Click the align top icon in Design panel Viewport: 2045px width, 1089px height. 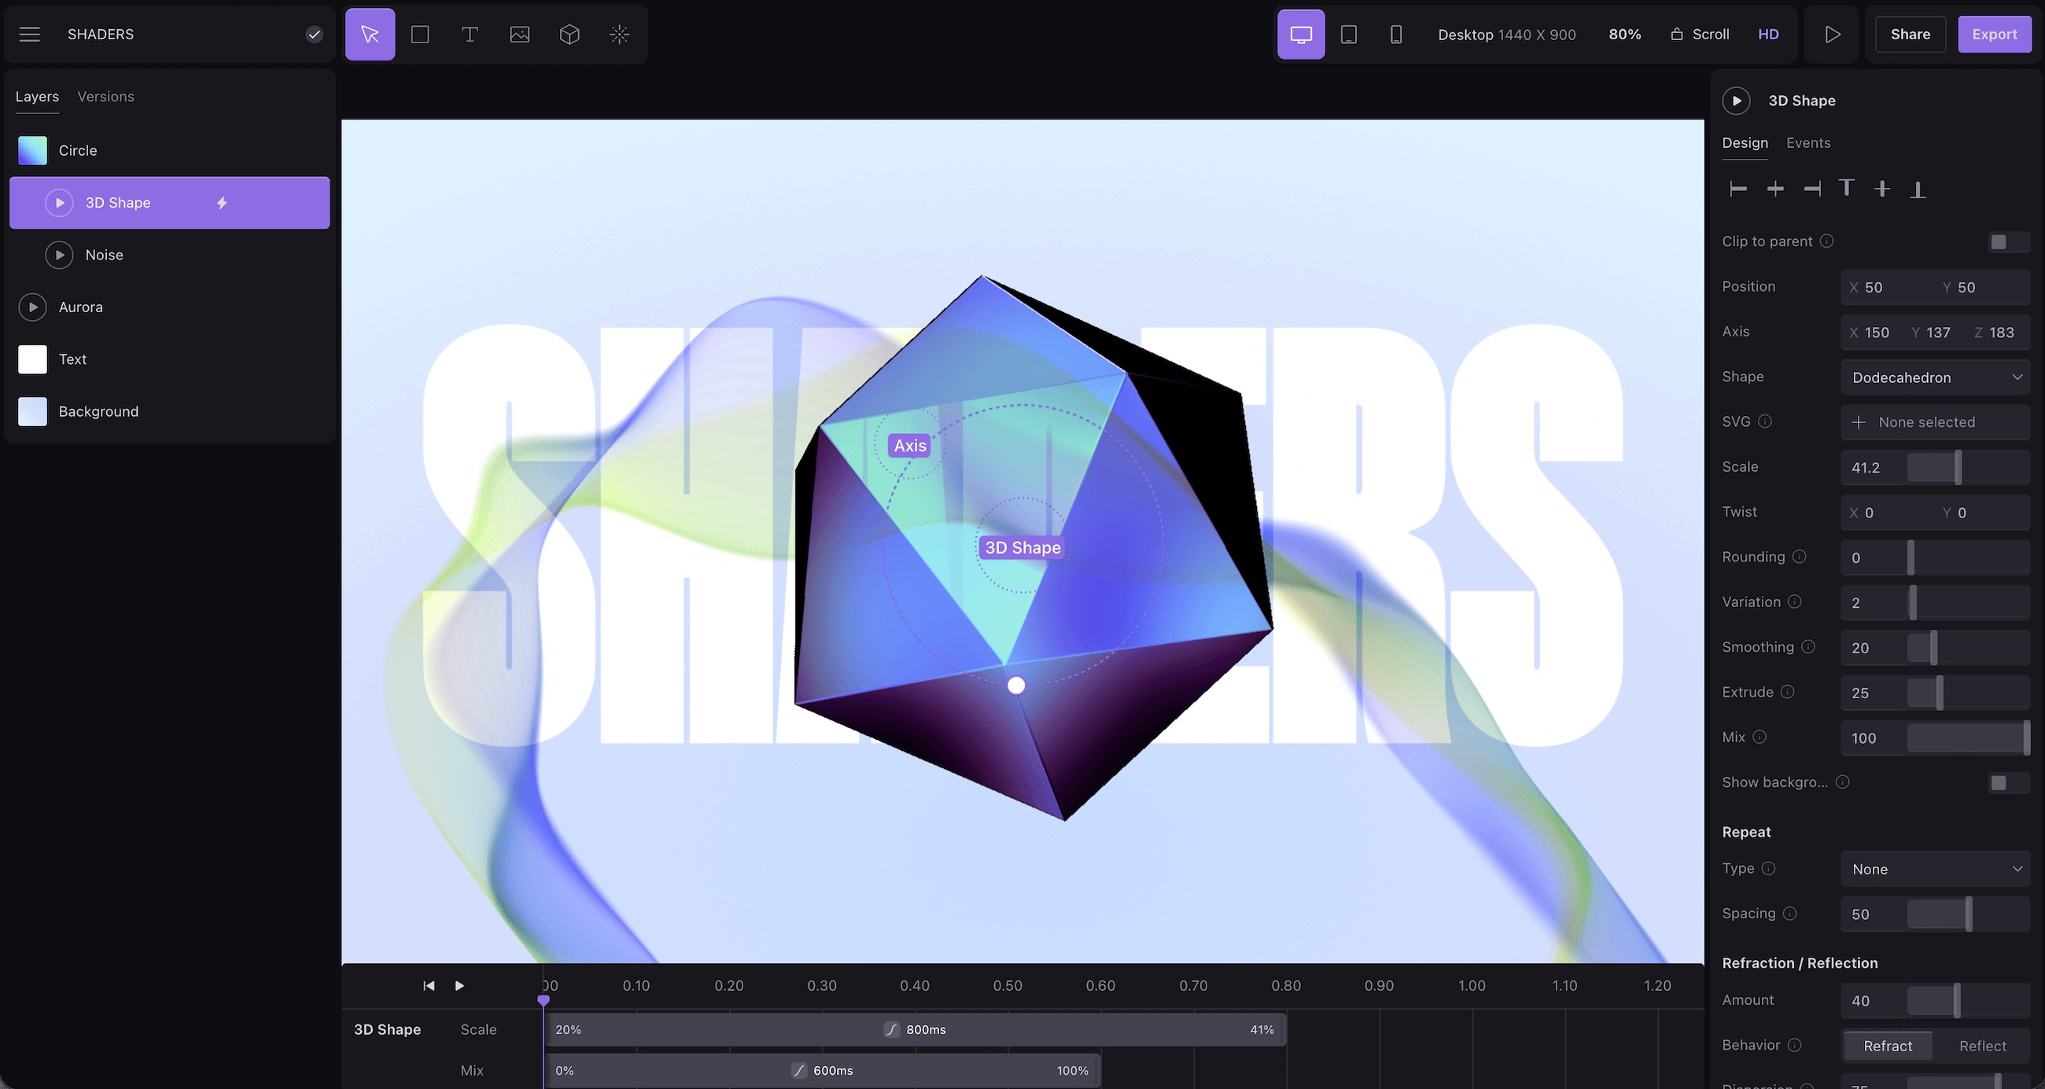pyautogui.click(x=1847, y=188)
